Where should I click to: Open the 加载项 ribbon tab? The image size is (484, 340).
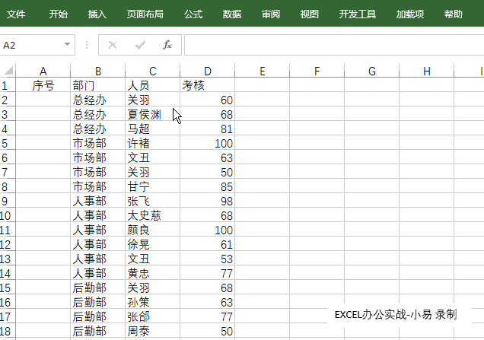(410, 14)
